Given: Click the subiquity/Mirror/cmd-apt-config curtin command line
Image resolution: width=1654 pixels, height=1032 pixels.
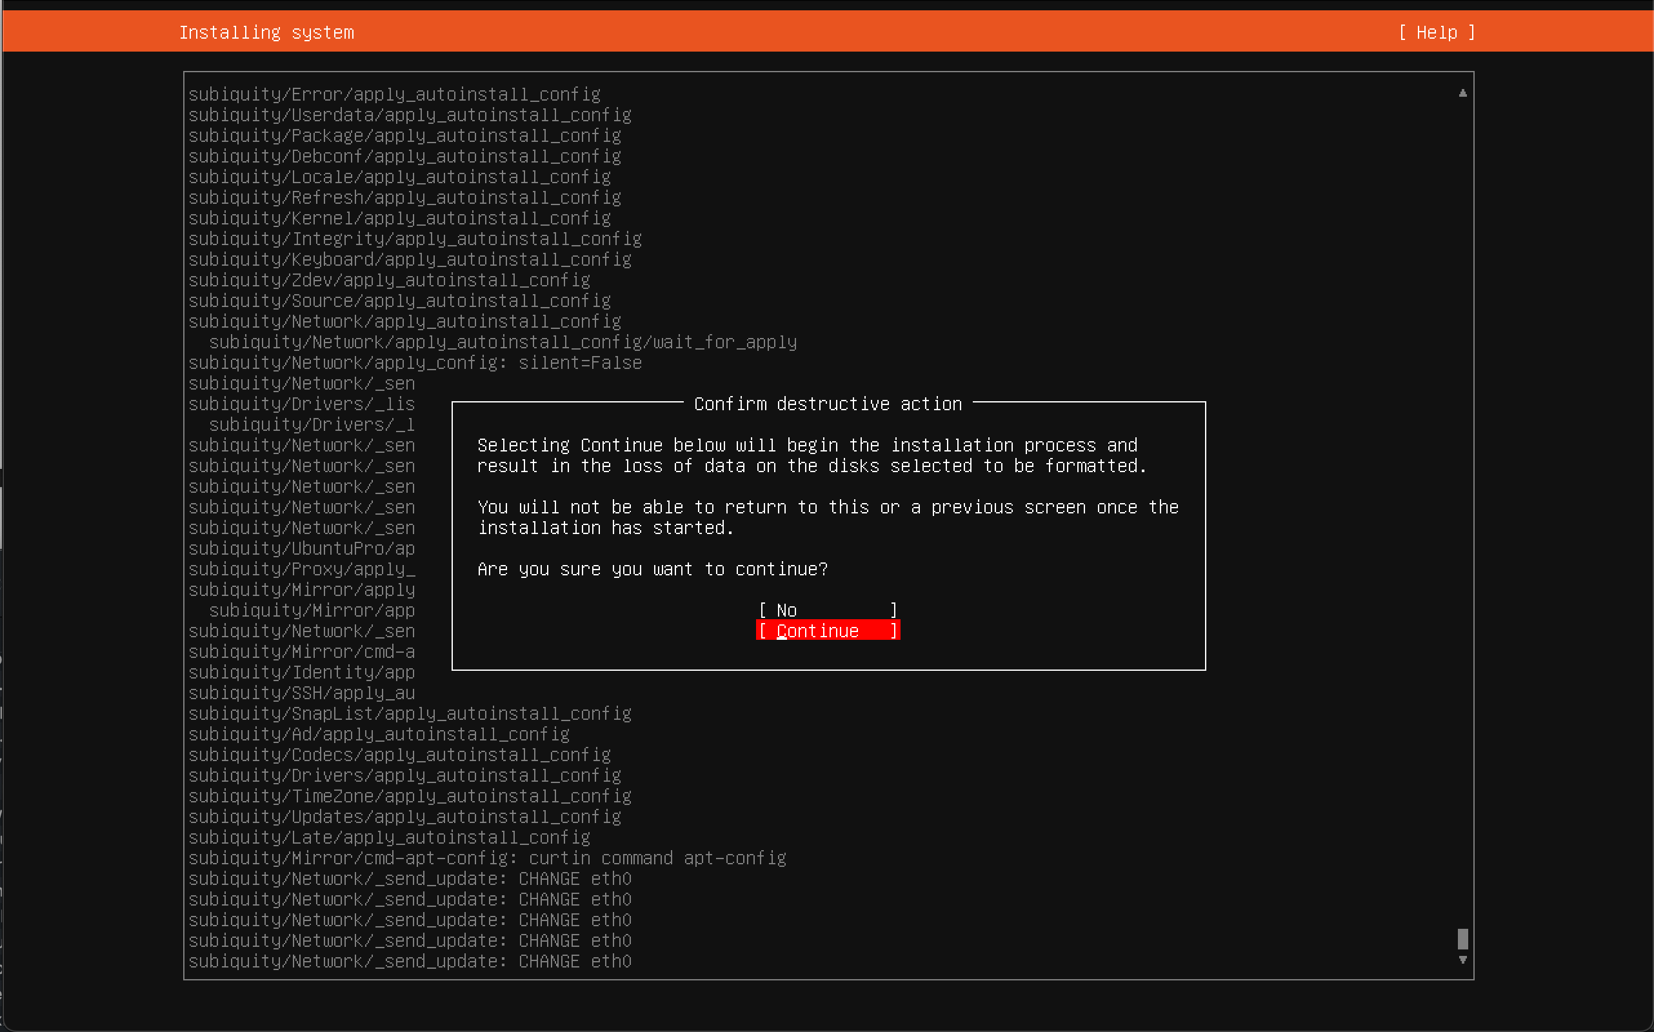Looking at the screenshot, I should (x=488, y=858).
